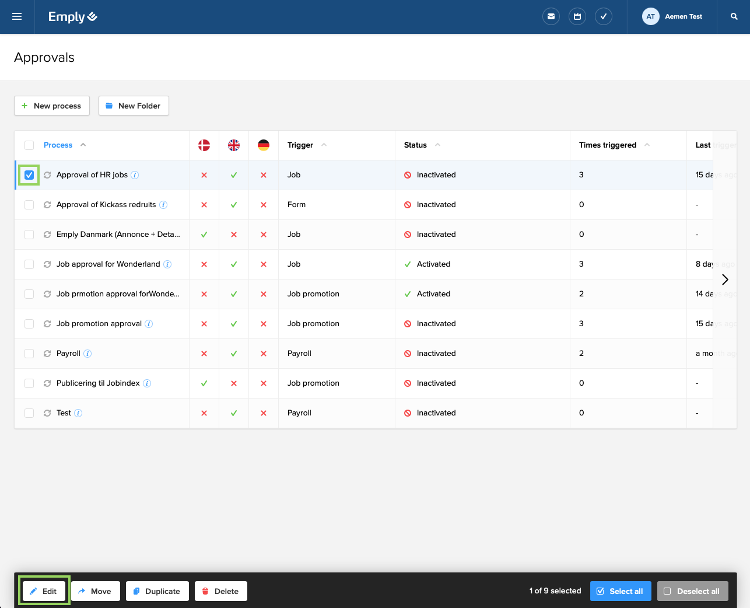Check the Job approval for Wonderland checkbox
750x608 pixels.
pos(29,264)
